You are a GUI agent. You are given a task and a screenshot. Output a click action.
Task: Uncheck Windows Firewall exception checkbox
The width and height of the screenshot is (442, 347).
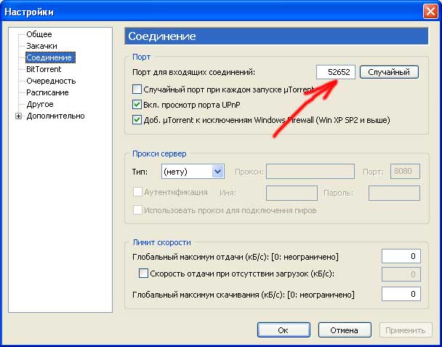pos(137,119)
